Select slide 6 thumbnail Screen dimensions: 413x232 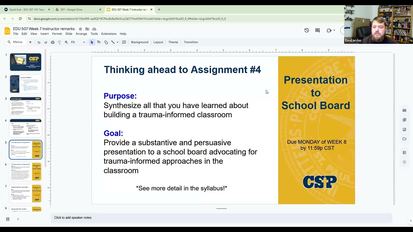coord(25,171)
